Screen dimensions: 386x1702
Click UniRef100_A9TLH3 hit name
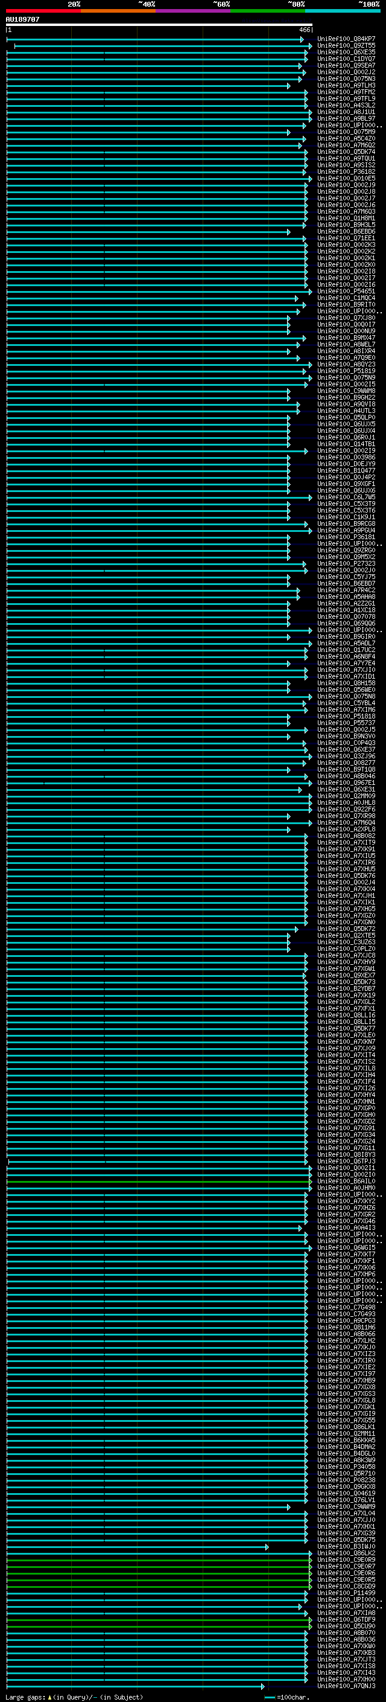click(346, 85)
